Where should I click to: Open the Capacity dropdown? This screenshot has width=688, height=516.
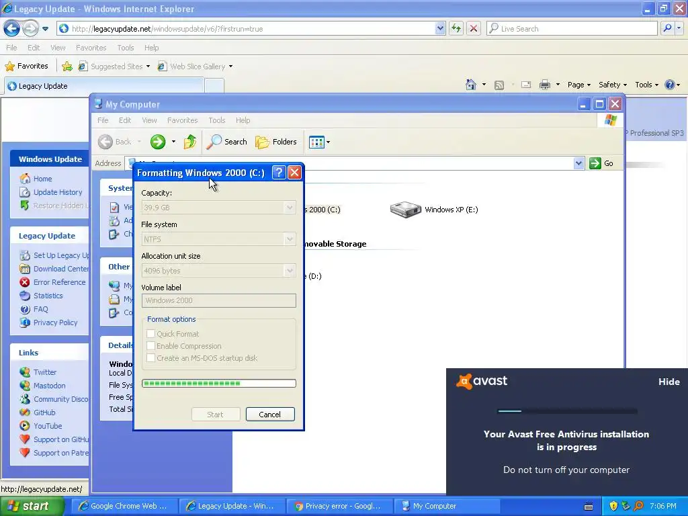click(x=290, y=208)
